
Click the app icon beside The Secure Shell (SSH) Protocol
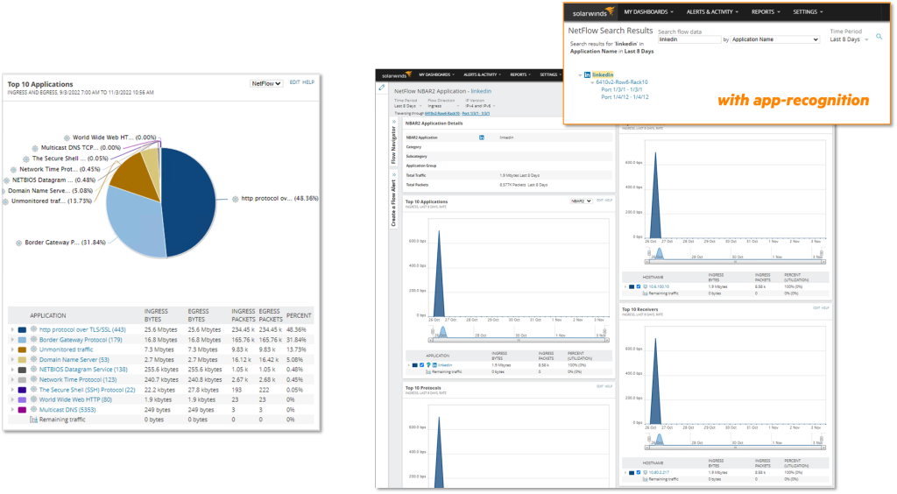pos(34,390)
